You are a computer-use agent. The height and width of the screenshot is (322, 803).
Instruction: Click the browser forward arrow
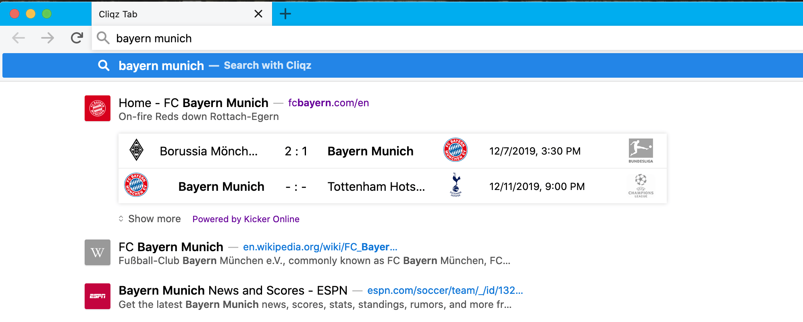pos(48,38)
